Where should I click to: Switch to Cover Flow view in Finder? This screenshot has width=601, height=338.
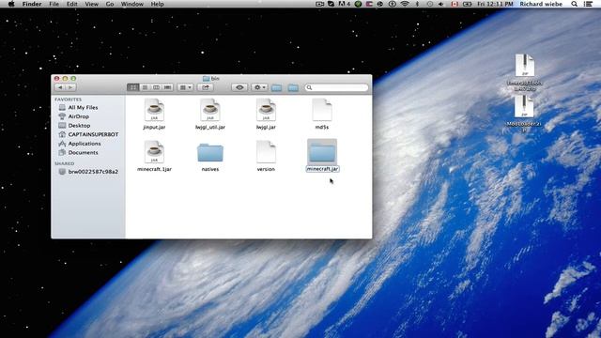point(167,87)
